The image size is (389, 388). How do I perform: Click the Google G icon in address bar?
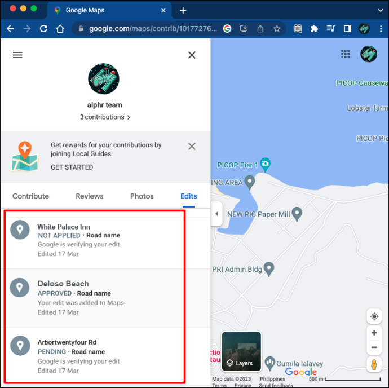click(227, 29)
